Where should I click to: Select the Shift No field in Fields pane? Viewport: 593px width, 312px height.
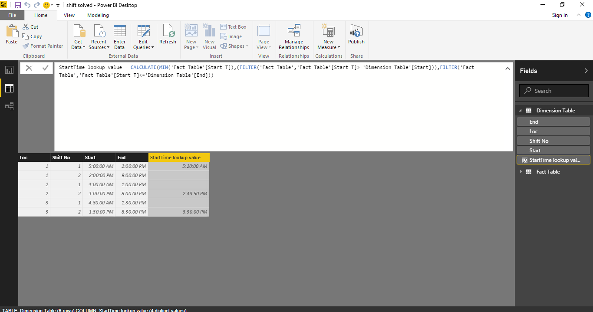click(x=553, y=141)
